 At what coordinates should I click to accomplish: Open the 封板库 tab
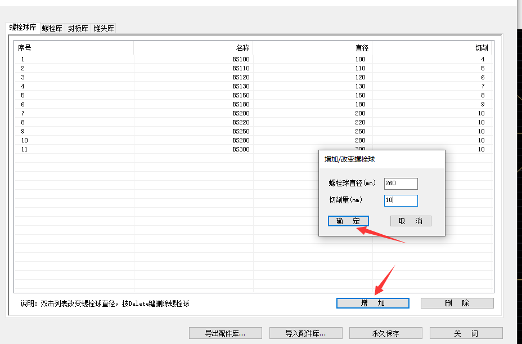(x=78, y=28)
